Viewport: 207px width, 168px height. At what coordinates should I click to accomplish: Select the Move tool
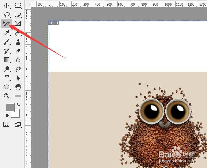6,6
